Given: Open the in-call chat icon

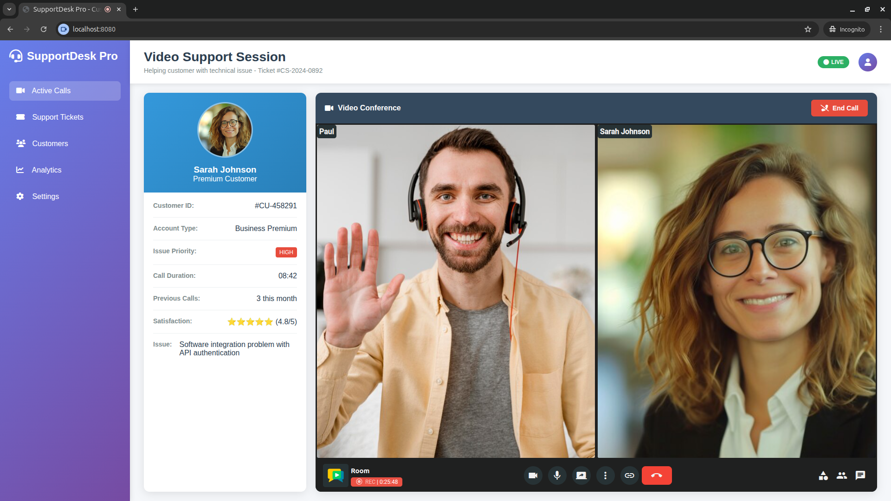Looking at the screenshot, I should click(860, 475).
